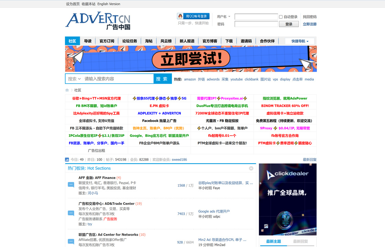Click the ADVERTCN logo

pyautogui.click(x=98, y=21)
